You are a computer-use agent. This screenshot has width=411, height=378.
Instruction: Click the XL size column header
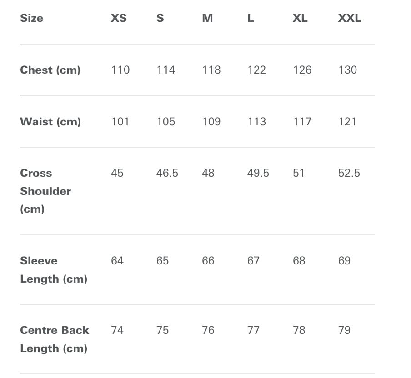[300, 18]
